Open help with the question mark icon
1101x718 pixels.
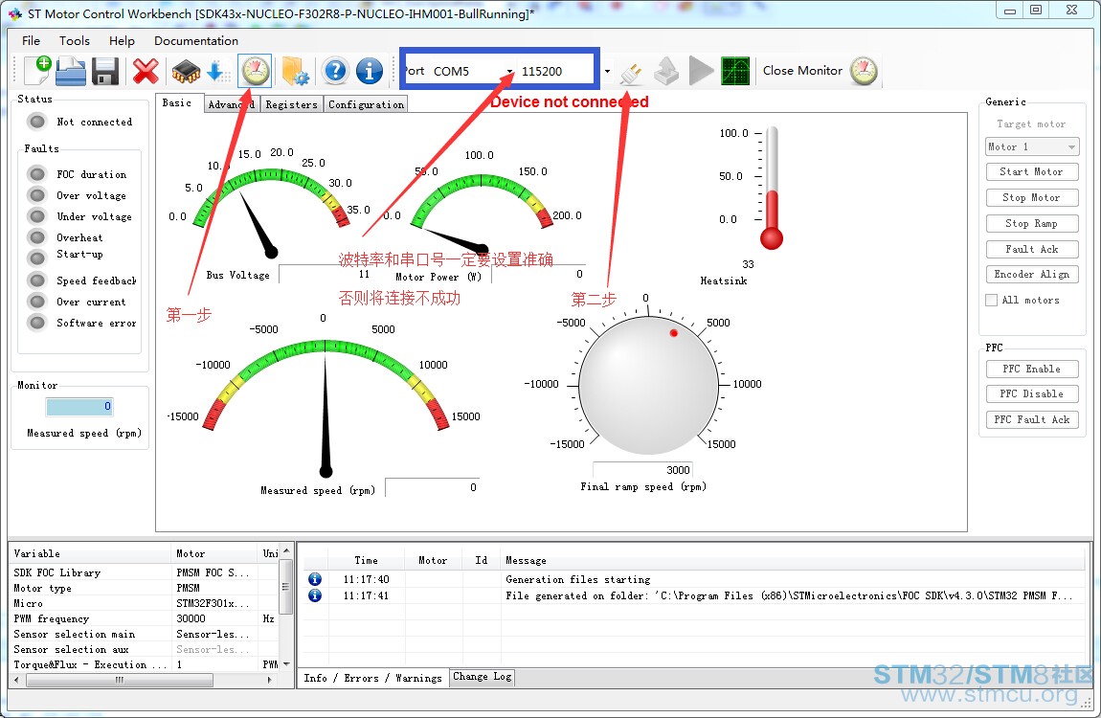click(336, 71)
